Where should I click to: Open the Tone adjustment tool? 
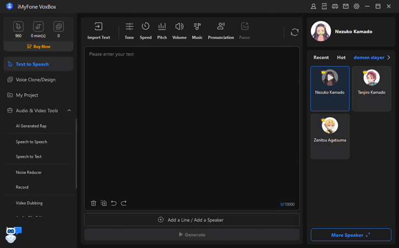[129, 31]
